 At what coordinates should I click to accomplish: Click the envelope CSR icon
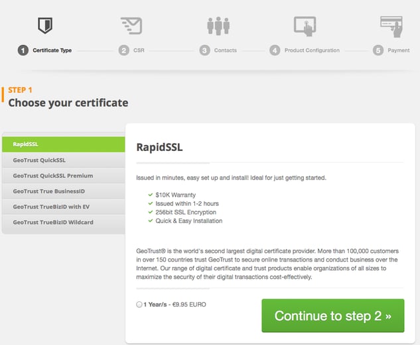click(x=131, y=26)
